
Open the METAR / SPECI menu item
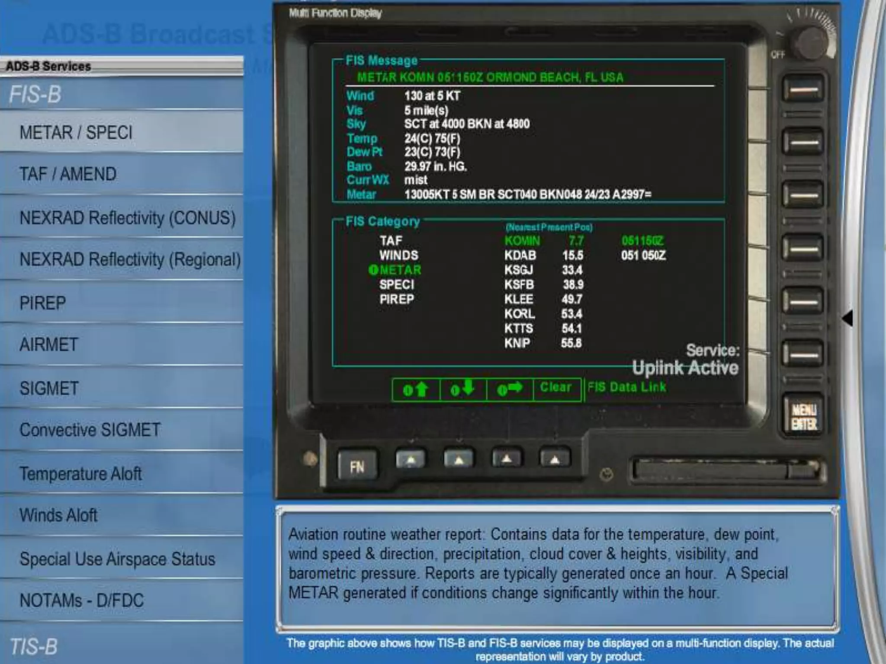(76, 132)
